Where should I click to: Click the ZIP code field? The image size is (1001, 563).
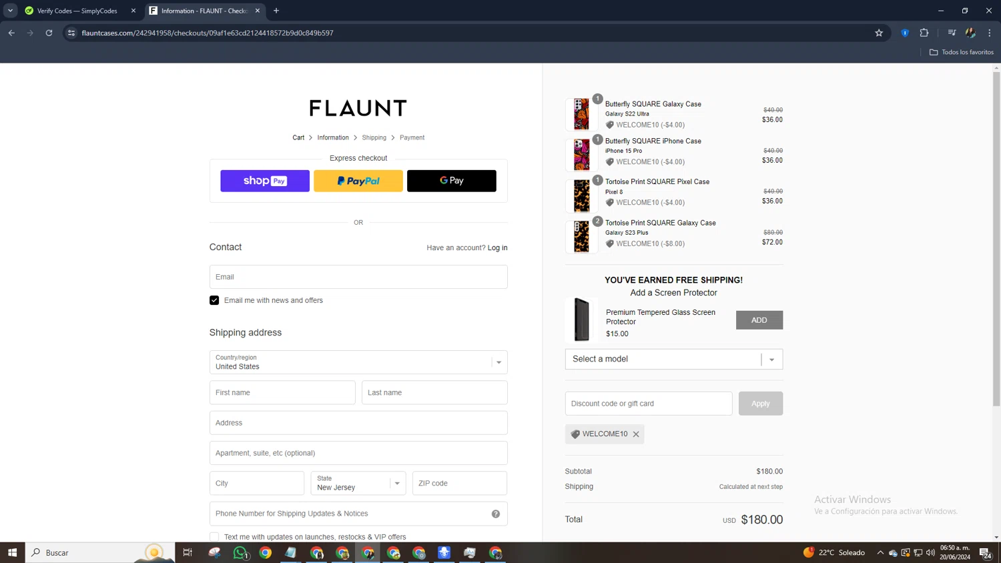click(x=460, y=483)
